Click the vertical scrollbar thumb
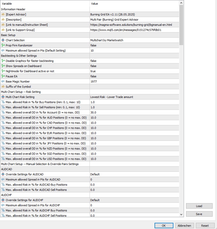 click(181, 25)
